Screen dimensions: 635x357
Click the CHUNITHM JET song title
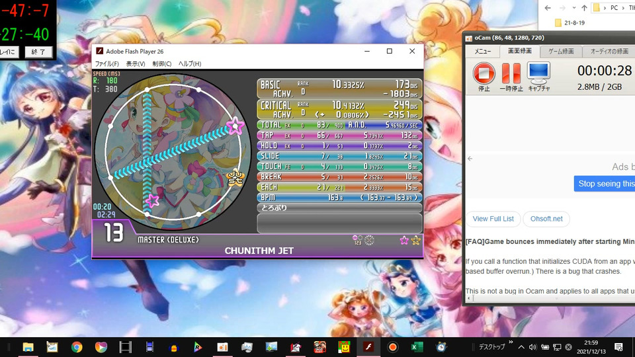coord(259,251)
